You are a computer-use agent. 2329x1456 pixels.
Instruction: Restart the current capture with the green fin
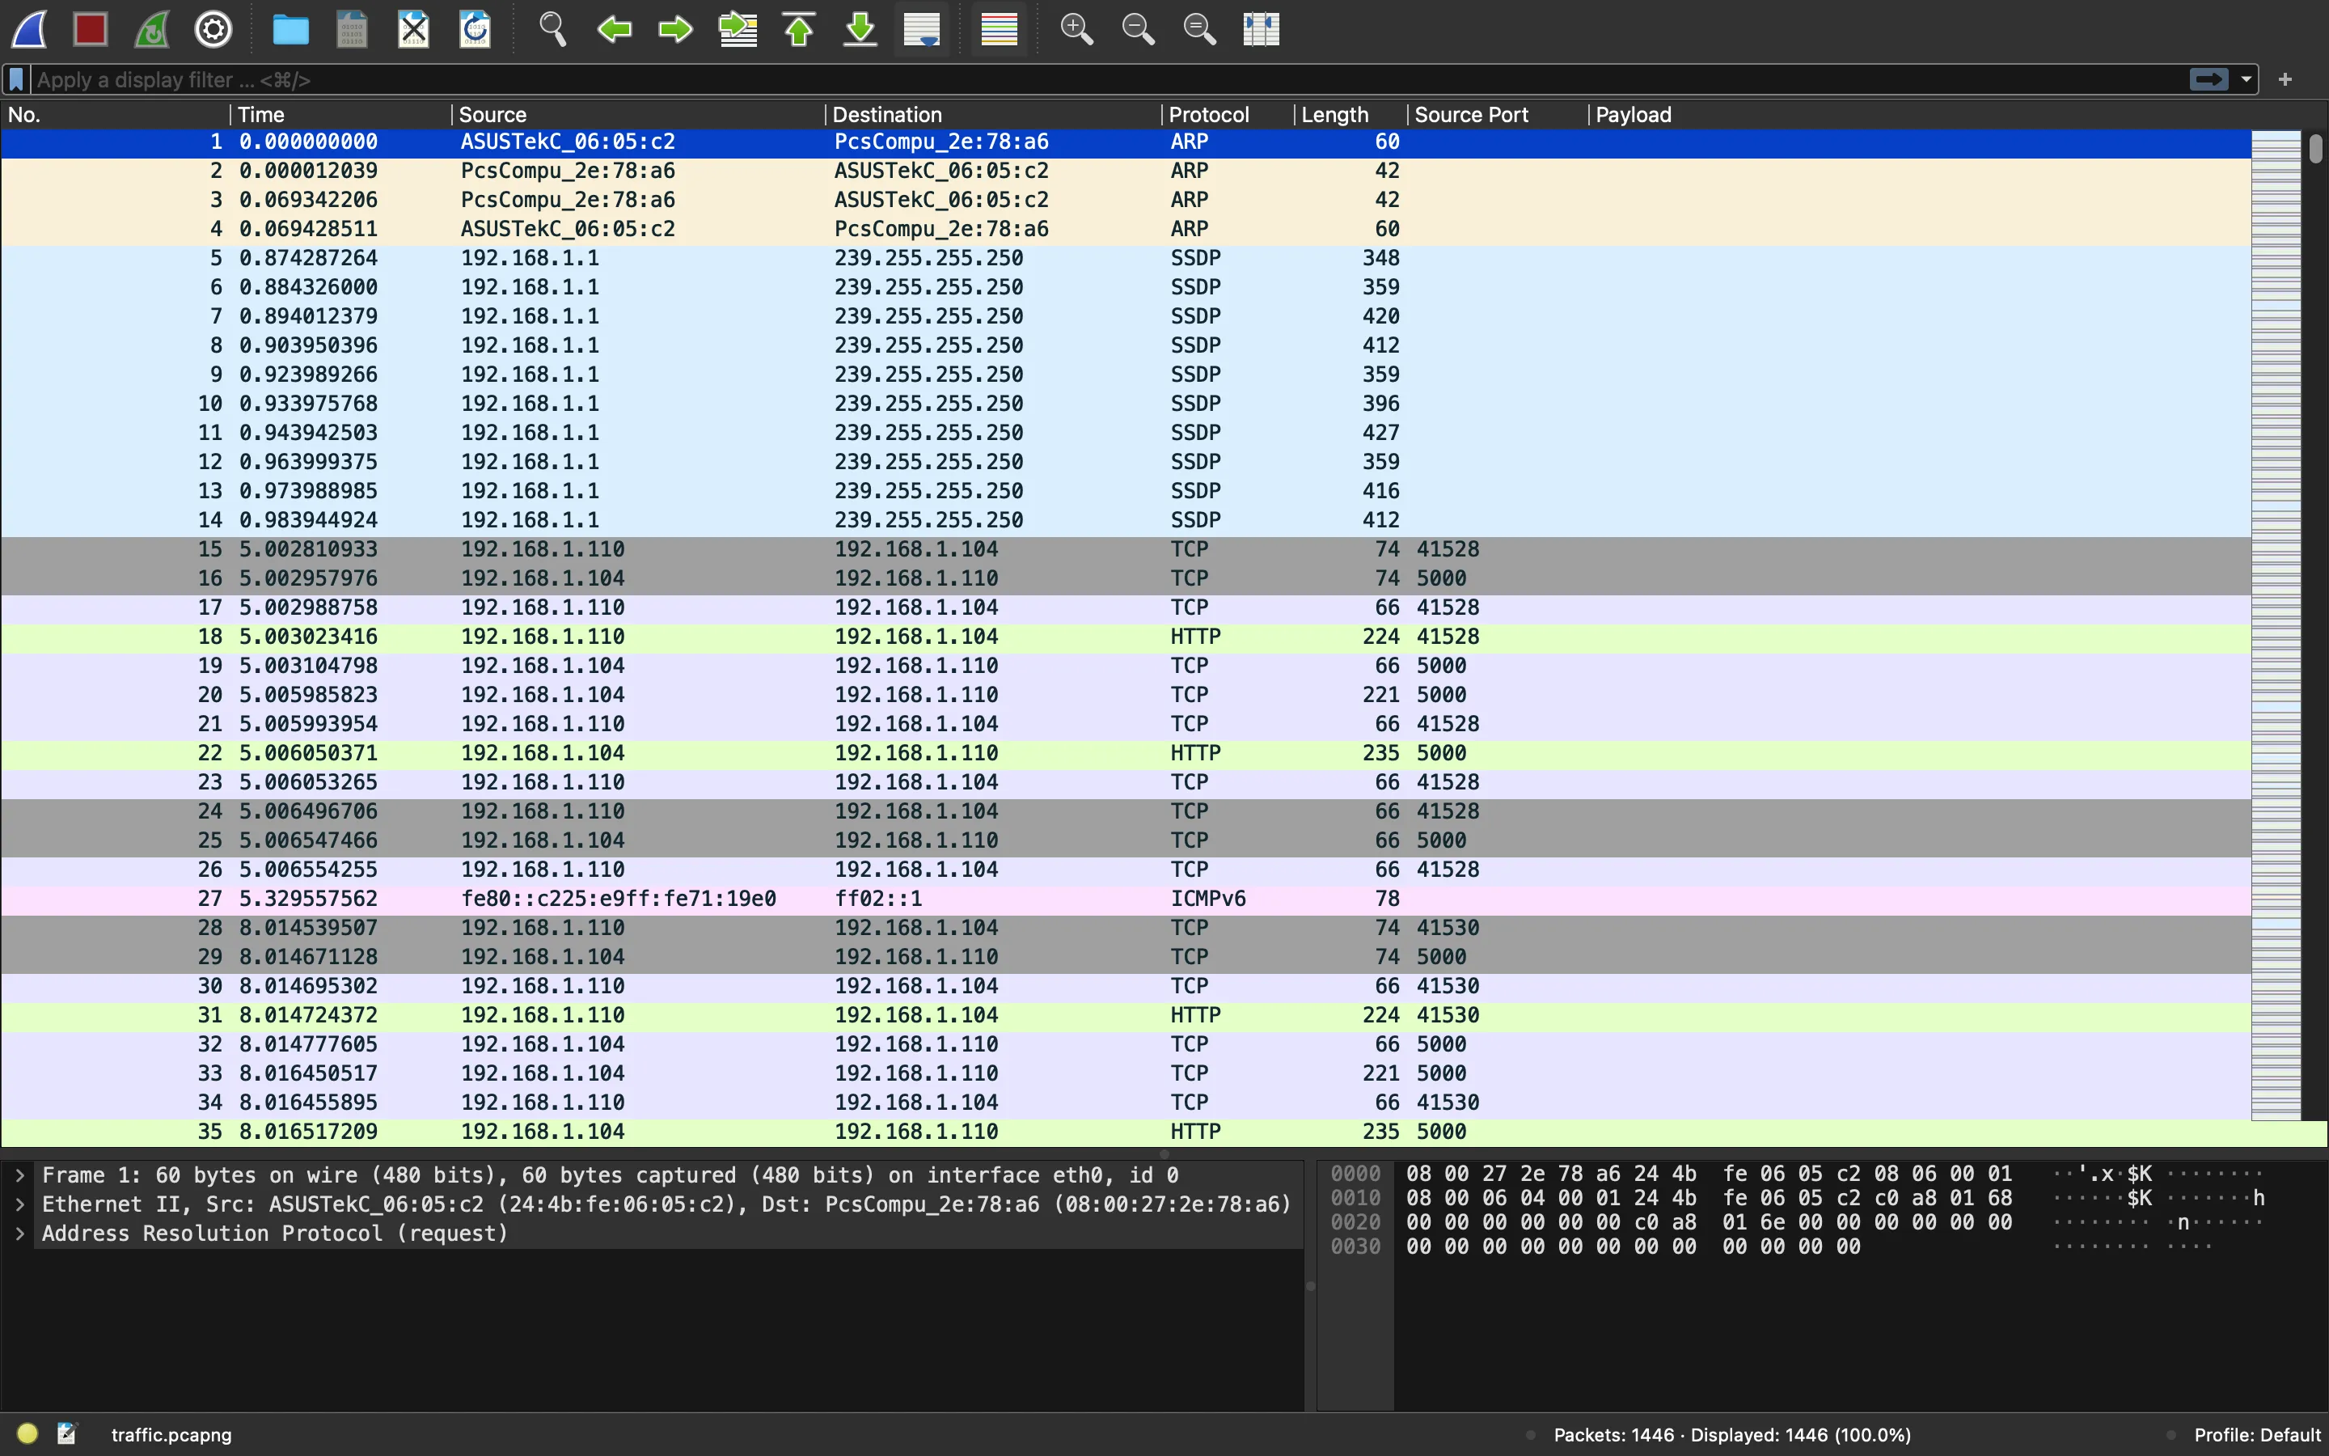point(152,29)
